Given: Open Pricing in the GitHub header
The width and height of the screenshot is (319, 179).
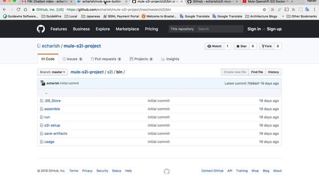Looking at the screenshot, I should (152, 29).
